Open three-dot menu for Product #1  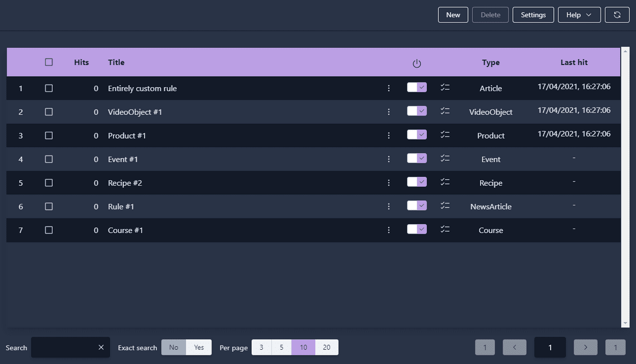[x=389, y=135]
